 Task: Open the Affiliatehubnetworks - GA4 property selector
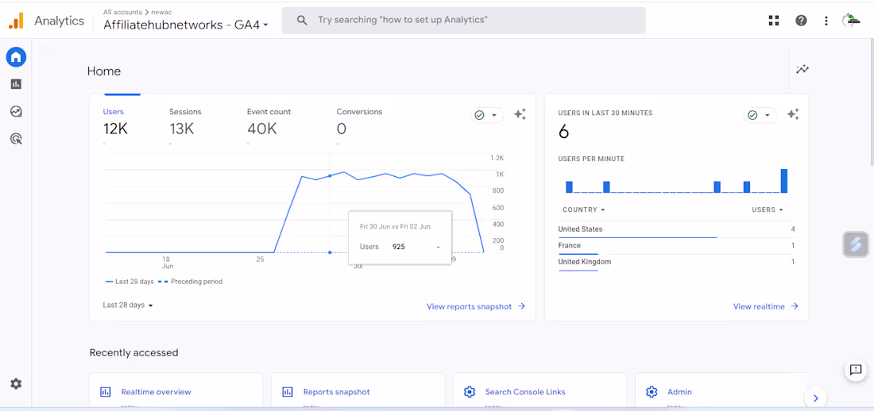186,25
